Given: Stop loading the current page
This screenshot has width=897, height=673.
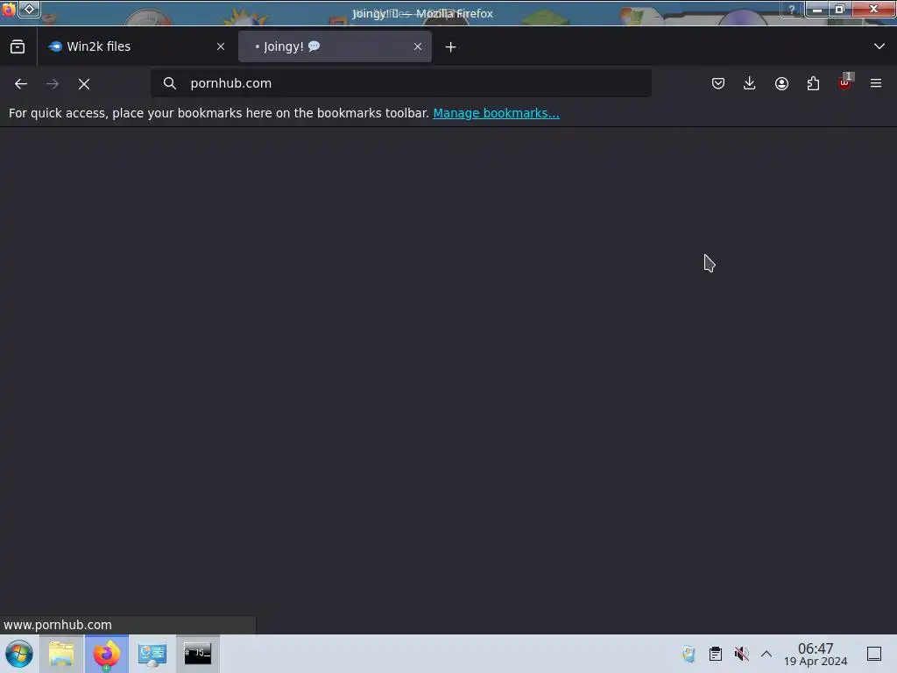Looking at the screenshot, I should (84, 83).
